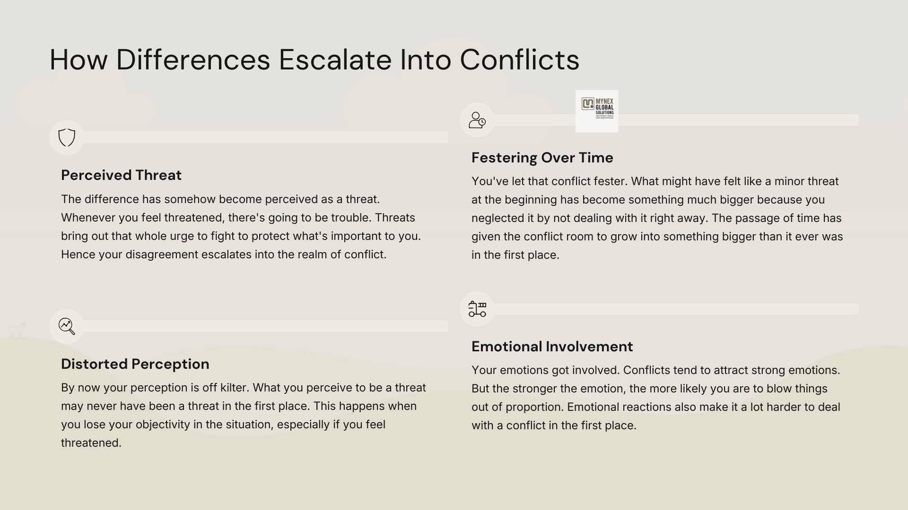This screenshot has height=510, width=908.
Task: Click the paragraph beginning 'The difference has somehow'
Action: [241, 227]
